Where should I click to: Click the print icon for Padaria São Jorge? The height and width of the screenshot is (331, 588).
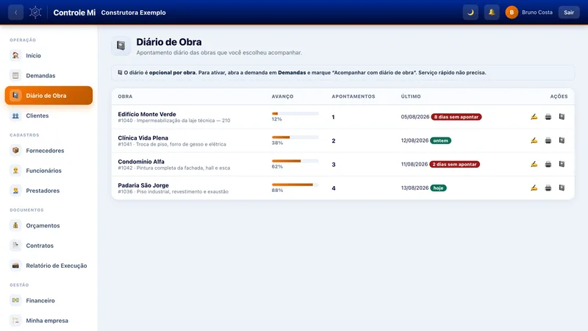pos(548,188)
